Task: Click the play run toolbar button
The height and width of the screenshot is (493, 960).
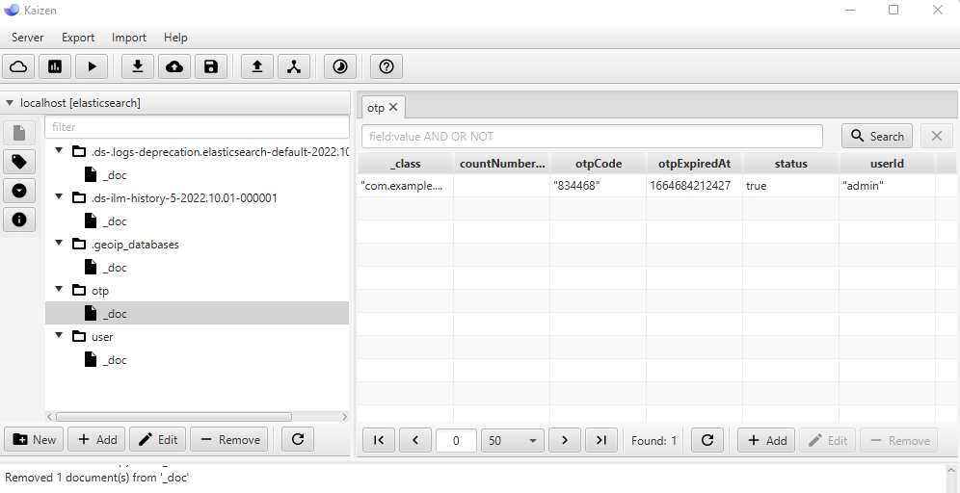Action: click(92, 66)
